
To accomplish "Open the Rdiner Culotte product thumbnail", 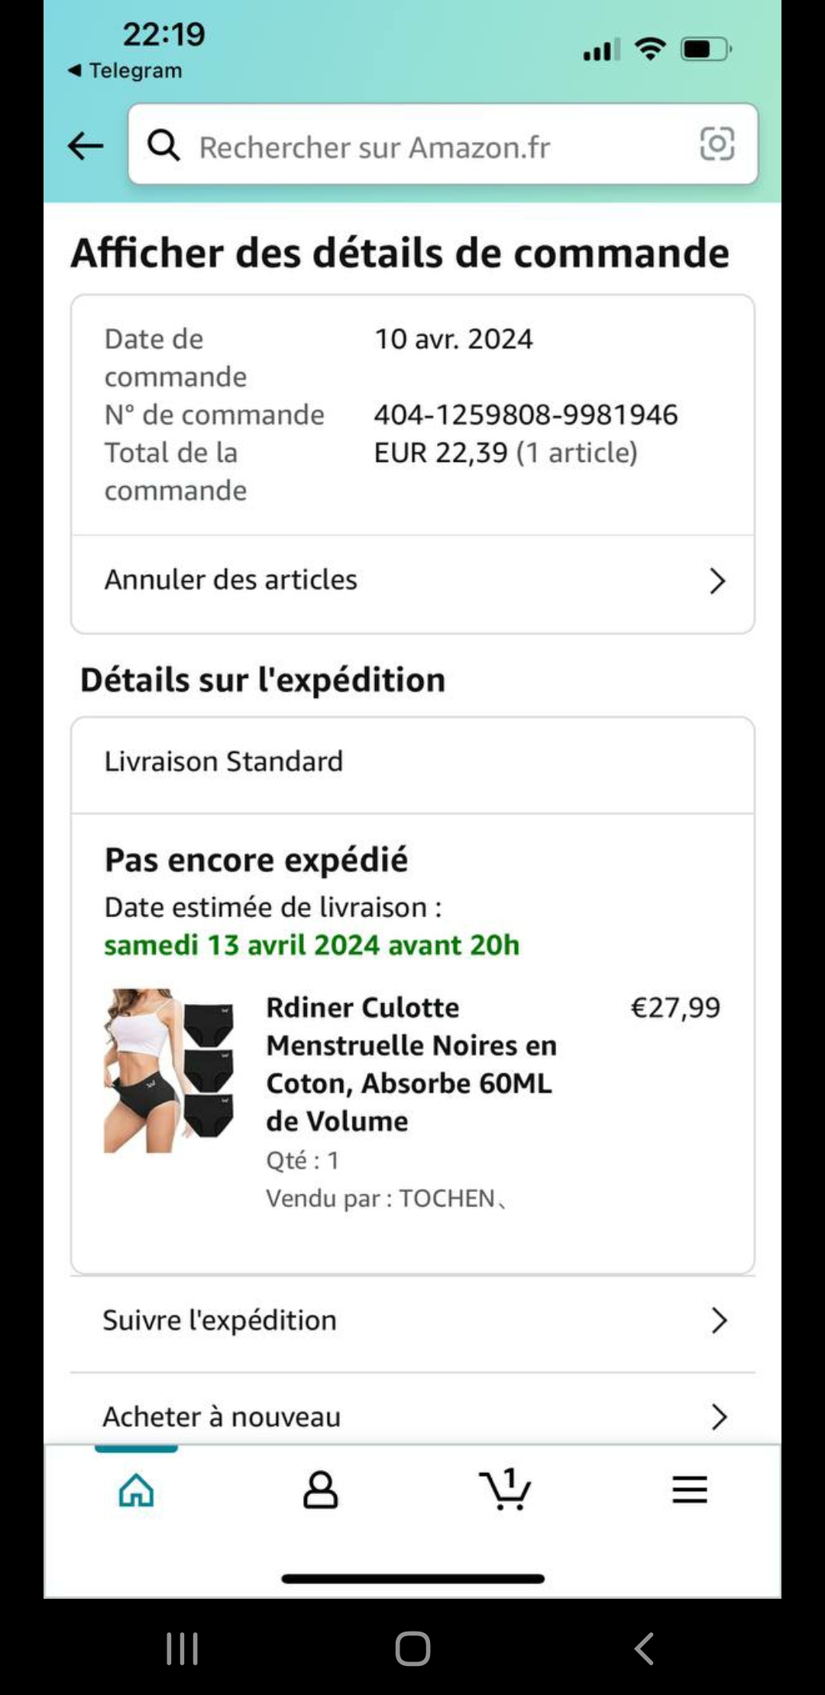I will [x=170, y=1070].
